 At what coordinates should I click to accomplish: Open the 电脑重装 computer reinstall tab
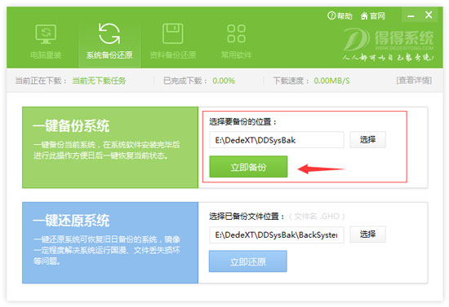point(46,42)
